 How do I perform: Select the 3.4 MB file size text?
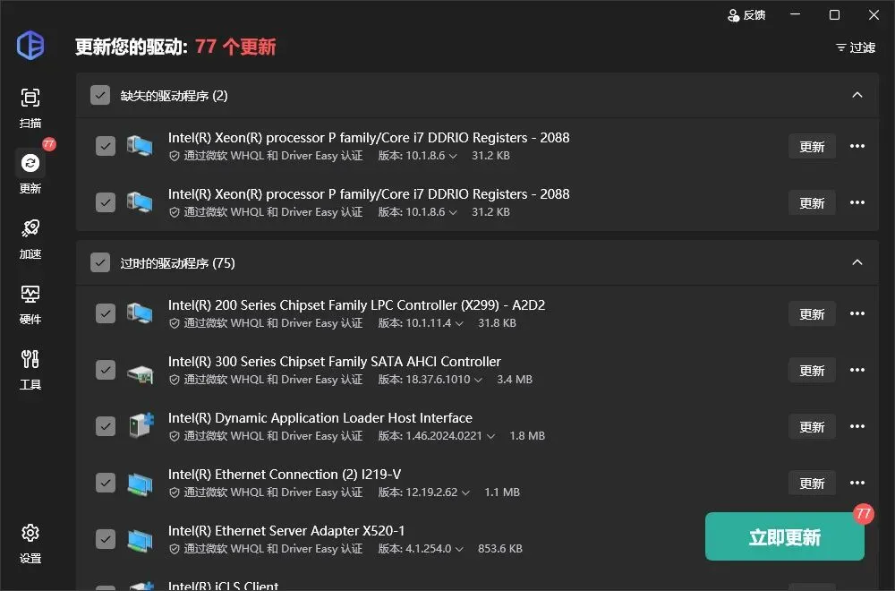click(515, 380)
